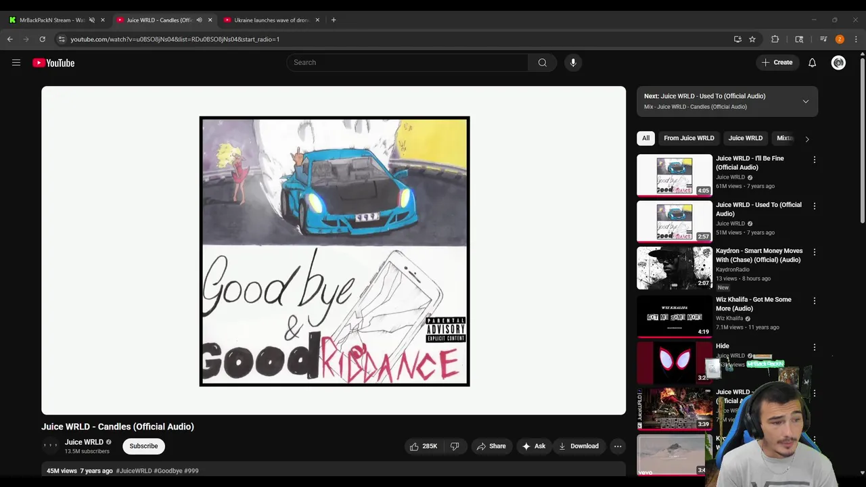The width and height of the screenshot is (866, 487).
Task: Collapse the Next up mix playlist panel
Action: (x=806, y=101)
